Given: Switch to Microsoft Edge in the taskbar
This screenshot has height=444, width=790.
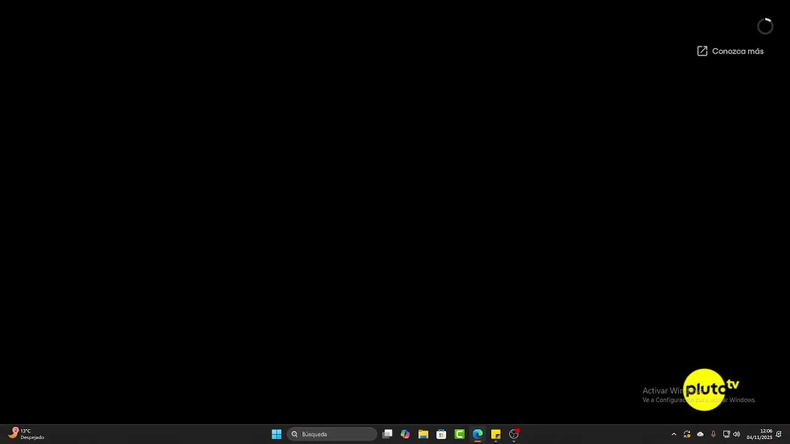Looking at the screenshot, I should [478, 434].
